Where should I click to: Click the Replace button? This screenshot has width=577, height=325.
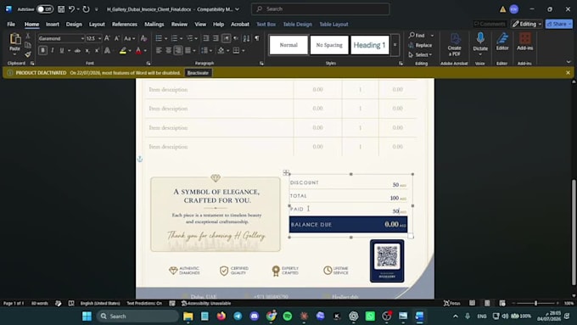420,45
